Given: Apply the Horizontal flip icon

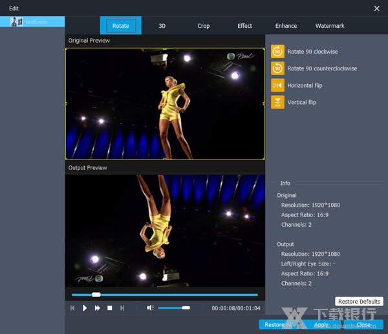Looking at the screenshot, I should (x=277, y=85).
